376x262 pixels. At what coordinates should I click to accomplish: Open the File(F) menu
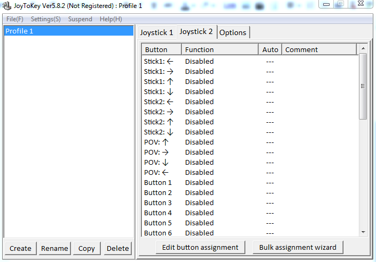[x=15, y=19]
